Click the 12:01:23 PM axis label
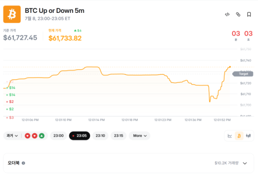This screenshot has height=177, width=258. (x=163, y=120)
